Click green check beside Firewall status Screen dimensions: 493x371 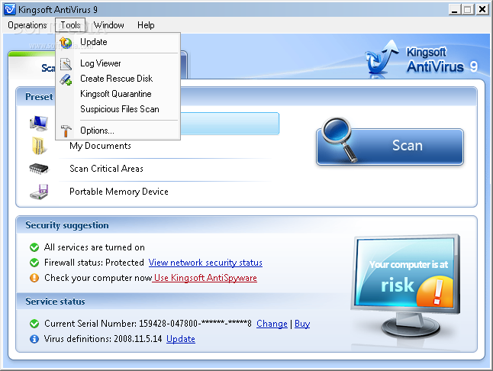34,263
